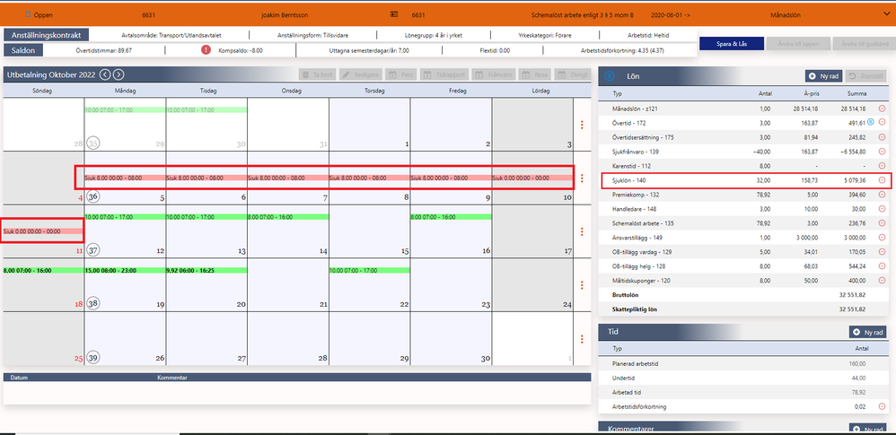
Task: Remove the Övertidsersättning - 175 row
Action: [x=882, y=137]
